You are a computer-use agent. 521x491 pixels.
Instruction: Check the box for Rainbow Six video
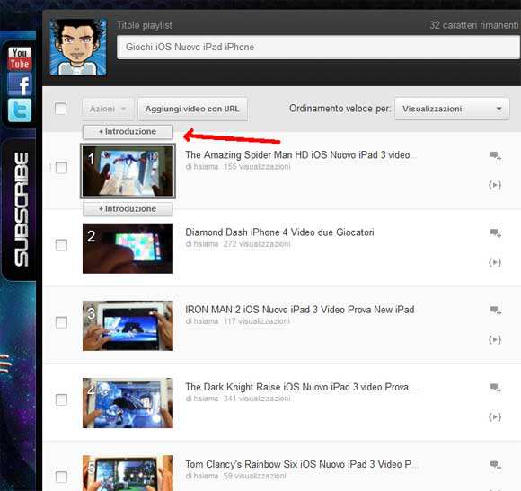(61, 477)
